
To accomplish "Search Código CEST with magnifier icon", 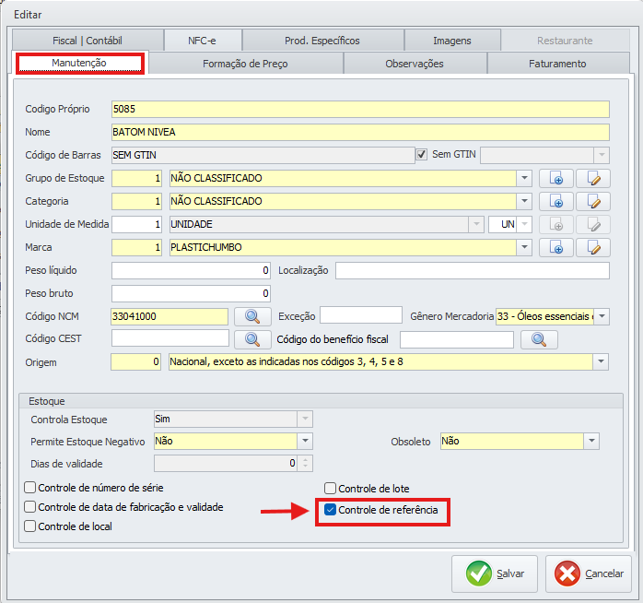I will pyautogui.click(x=251, y=339).
